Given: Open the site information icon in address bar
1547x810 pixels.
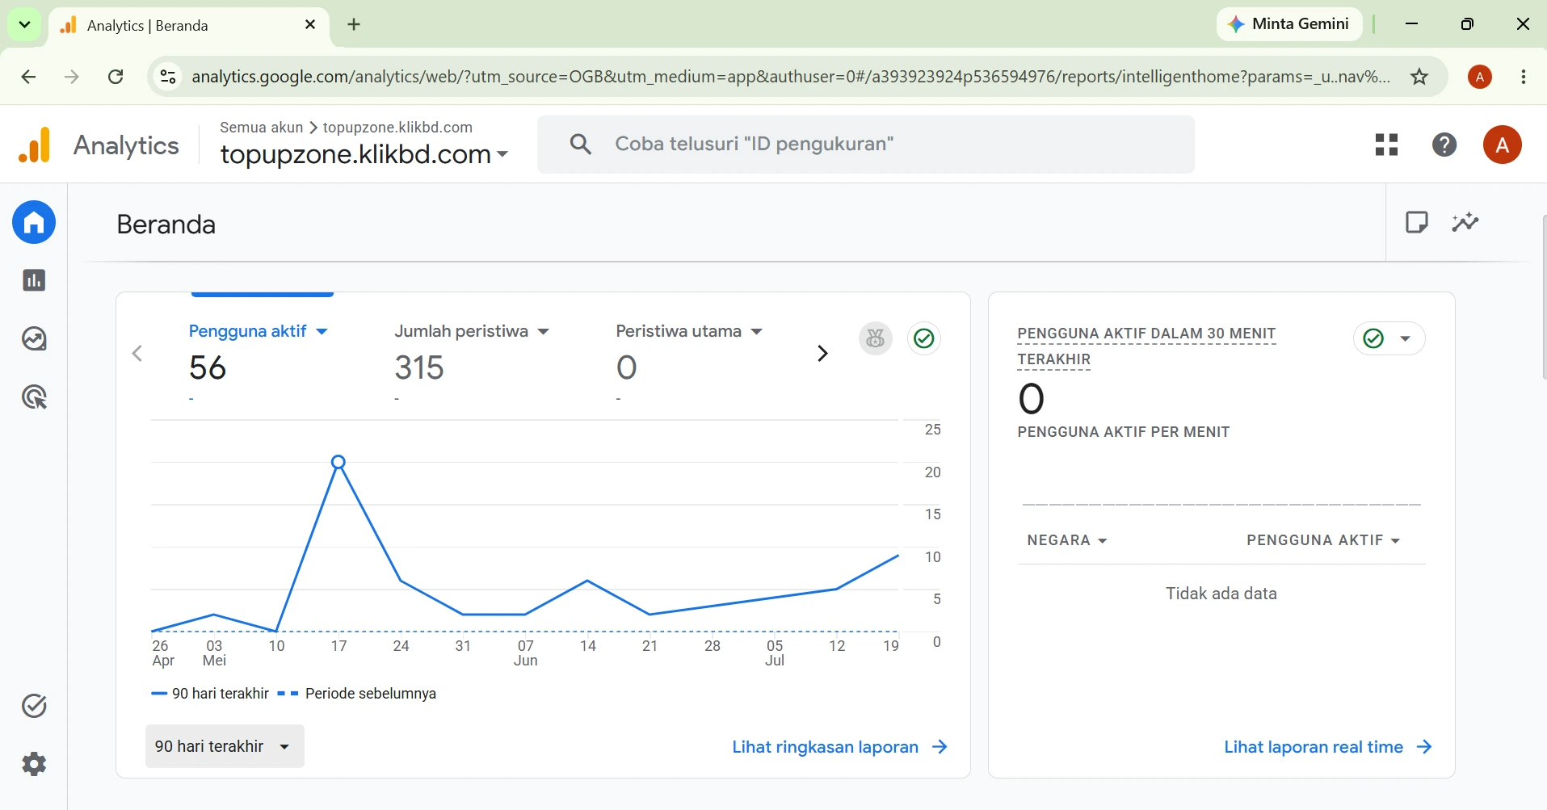Looking at the screenshot, I should [168, 77].
